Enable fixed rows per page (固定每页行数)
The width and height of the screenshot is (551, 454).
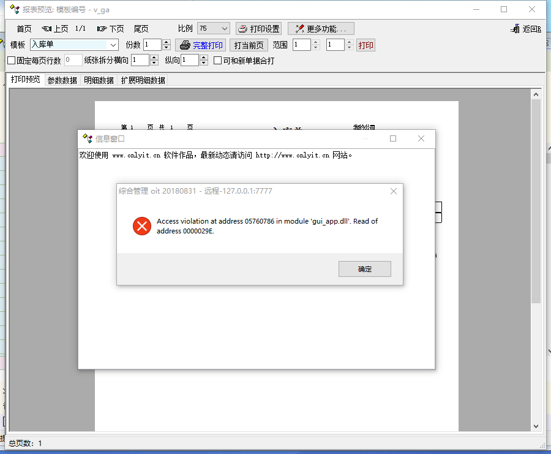click(x=11, y=61)
